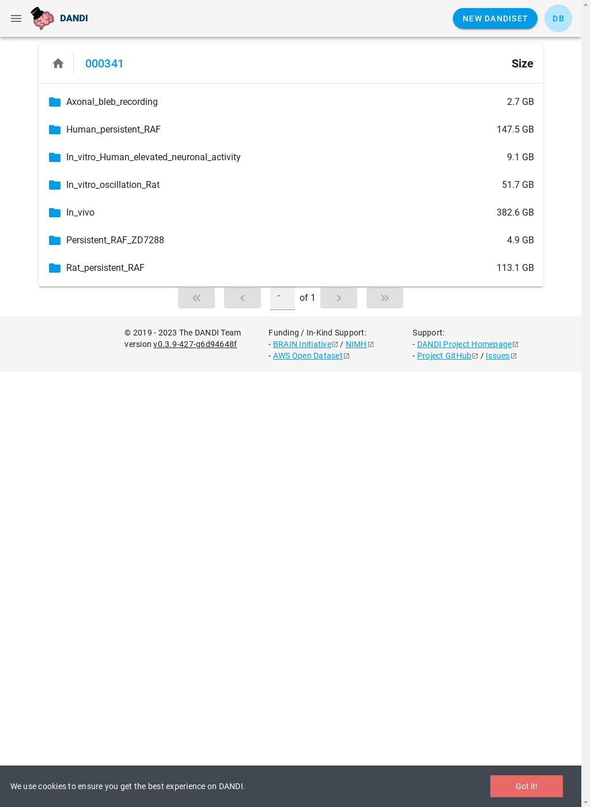Screen dimensions: 590x807
Task: Click the 000341 dandiset breadcrumb link
Action: tap(104, 63)
